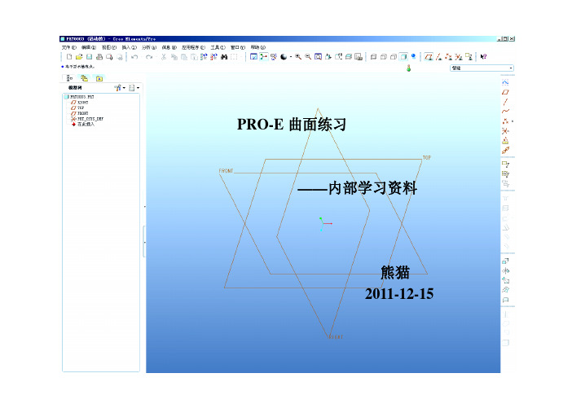Open model tree Settings dropdown
572x404 pixels.
120,87
